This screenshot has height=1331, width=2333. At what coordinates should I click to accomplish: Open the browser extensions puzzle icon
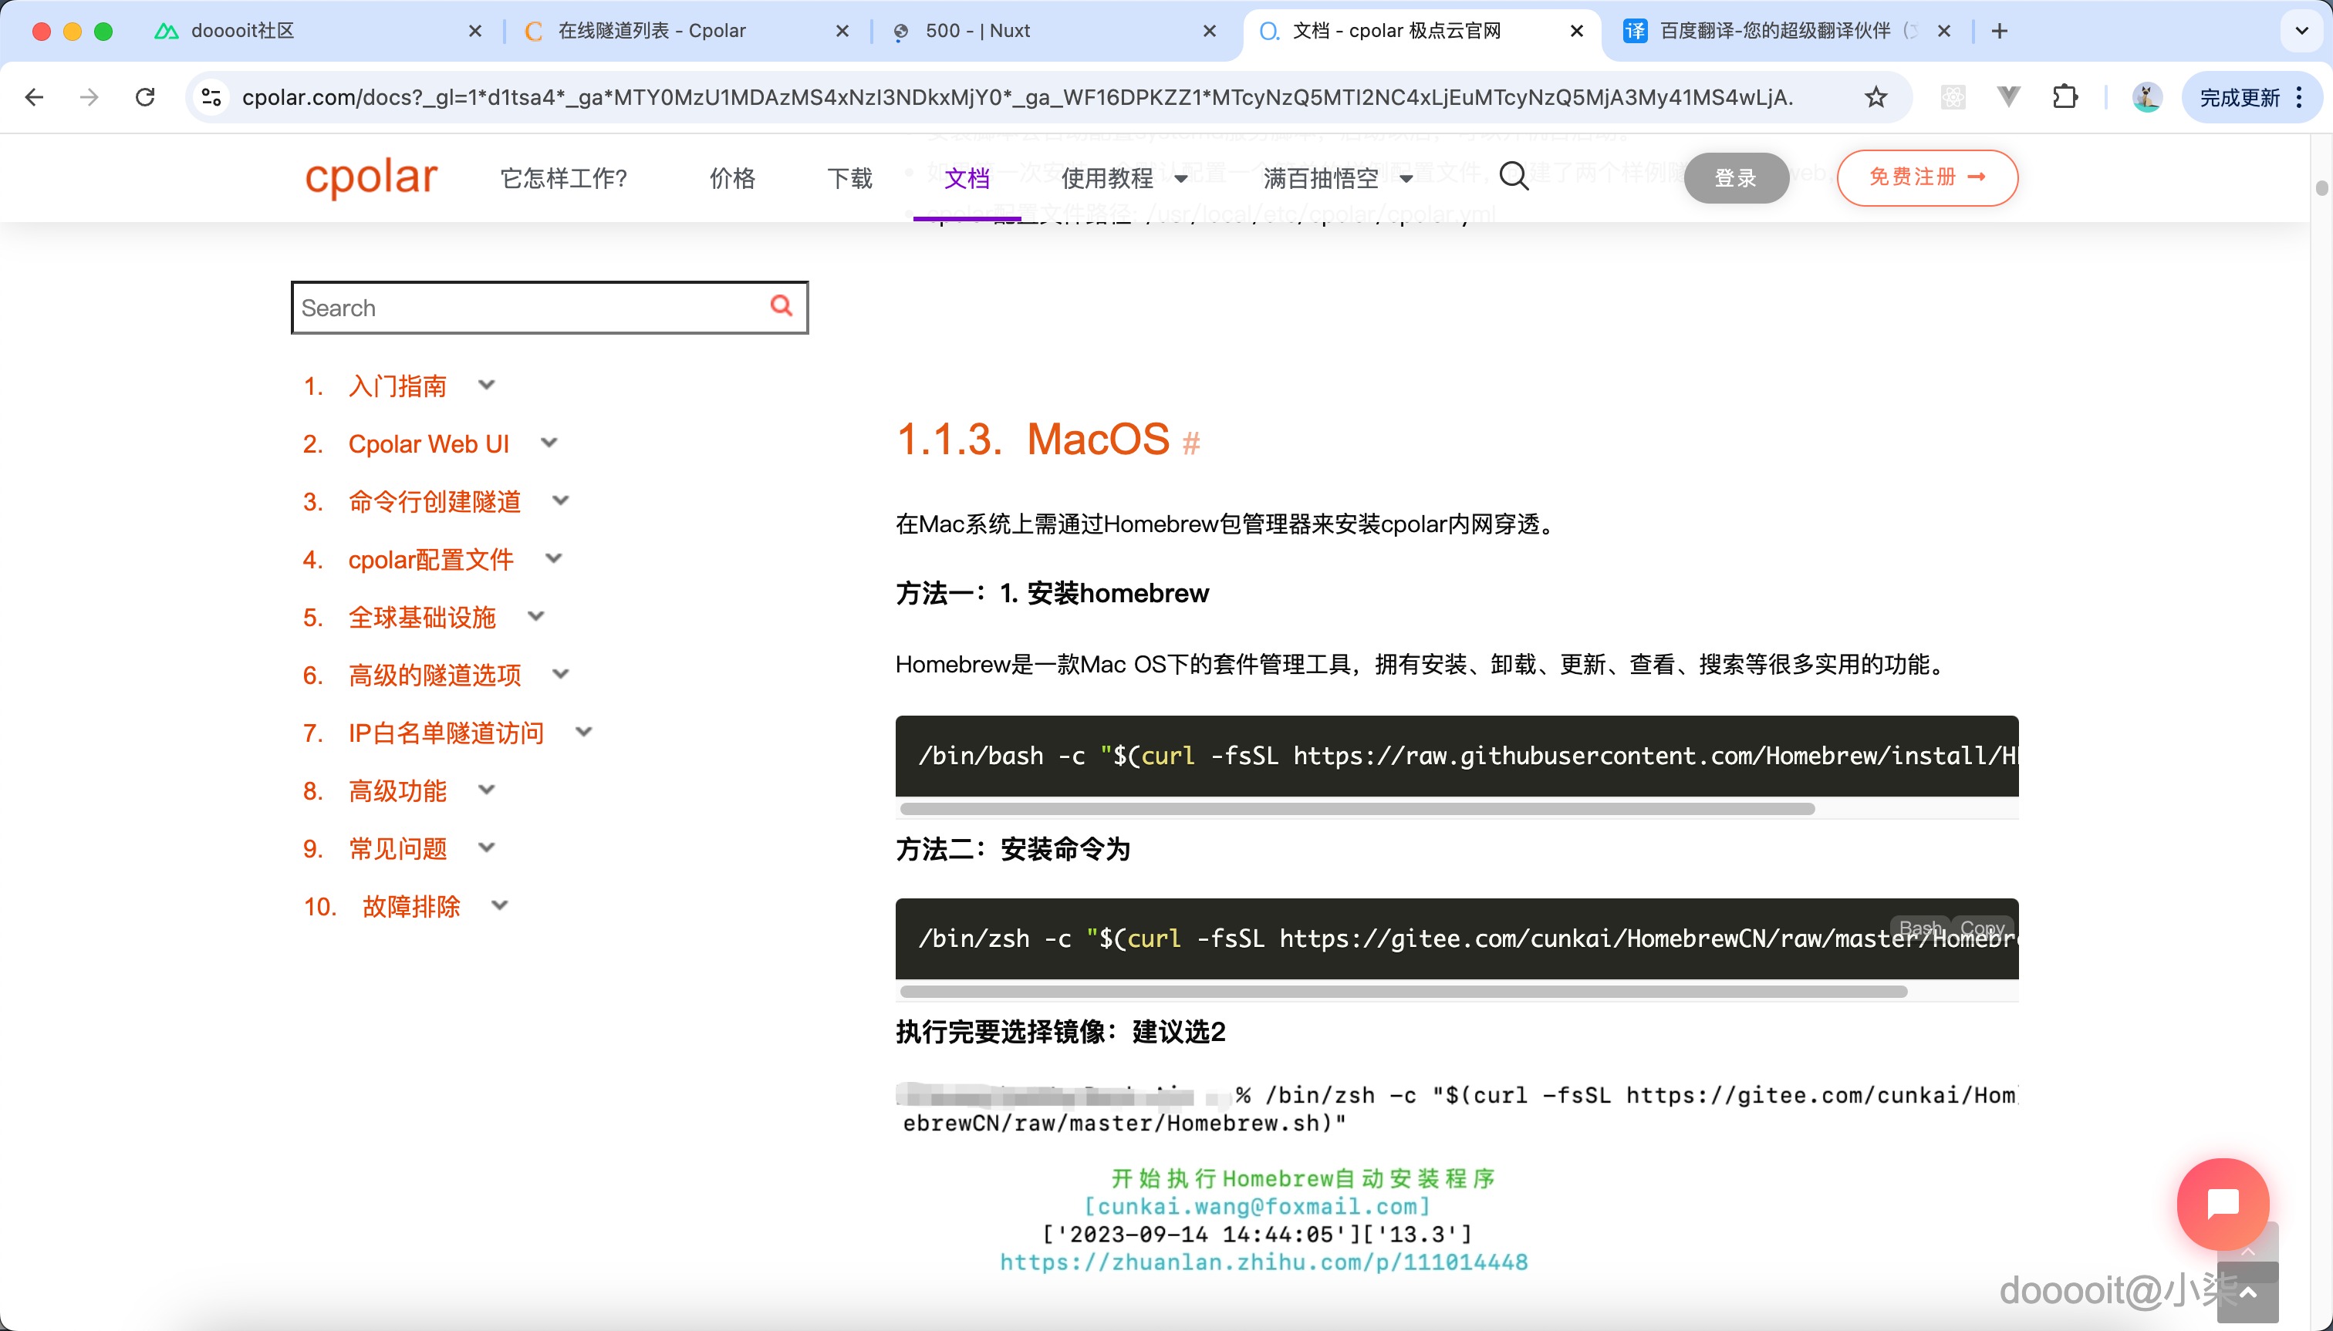pyautogui.click(x=2066, y=97)
